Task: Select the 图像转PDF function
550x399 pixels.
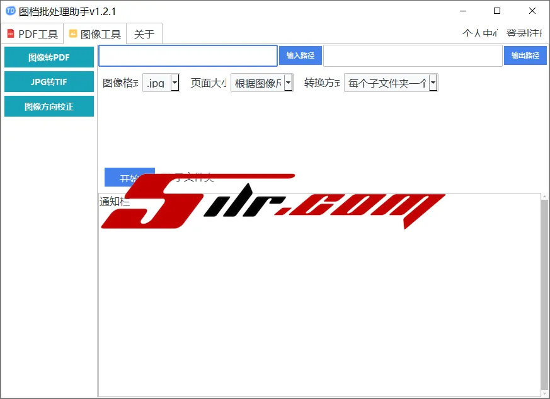Action: pyautogui.click(x=49, y=57)
